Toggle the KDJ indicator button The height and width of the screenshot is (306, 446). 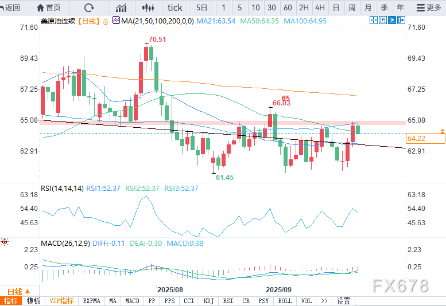(208, 301)
